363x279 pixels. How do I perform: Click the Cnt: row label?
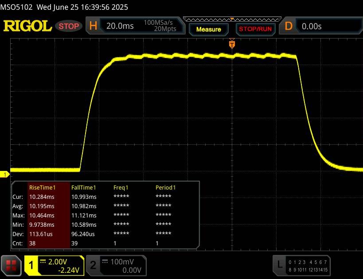18,243
